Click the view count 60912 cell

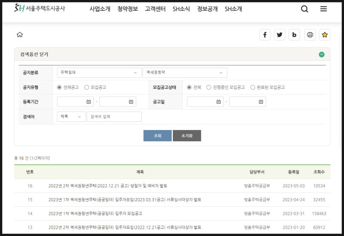319,227
